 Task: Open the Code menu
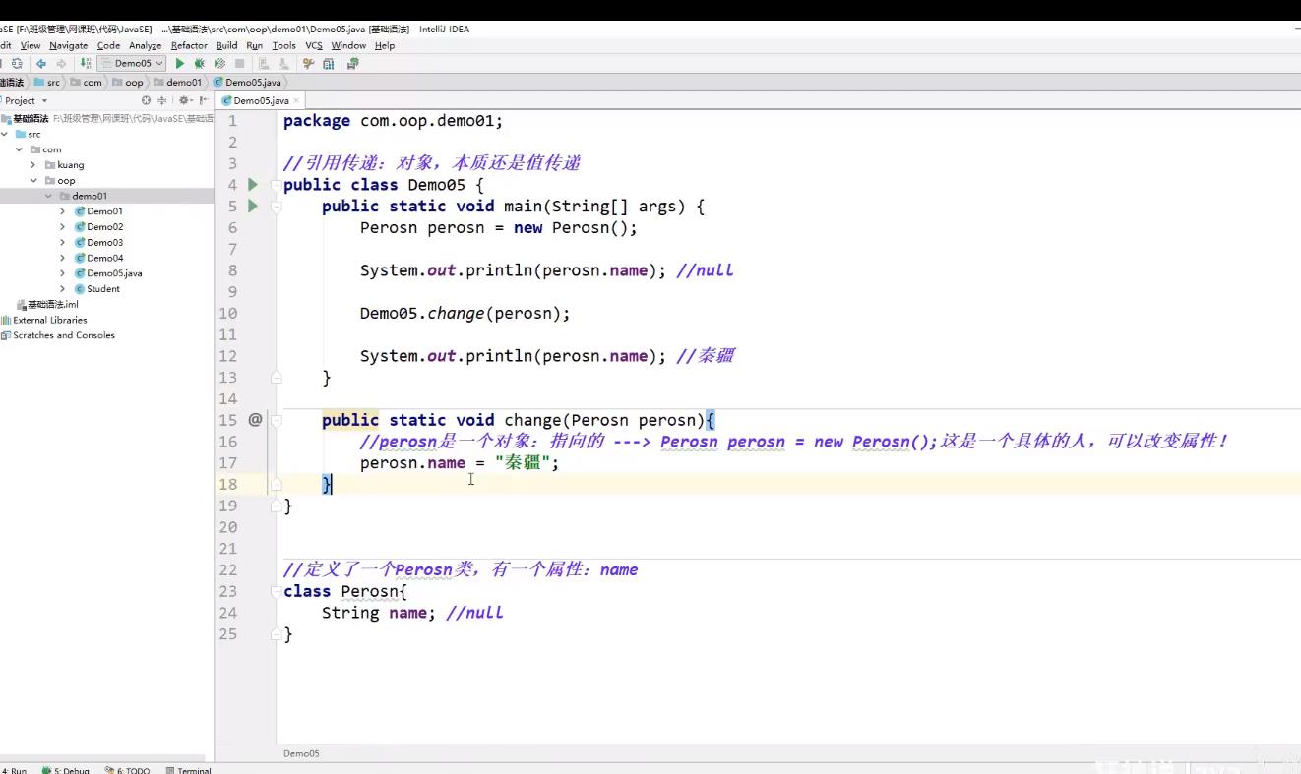coord(108,45)
